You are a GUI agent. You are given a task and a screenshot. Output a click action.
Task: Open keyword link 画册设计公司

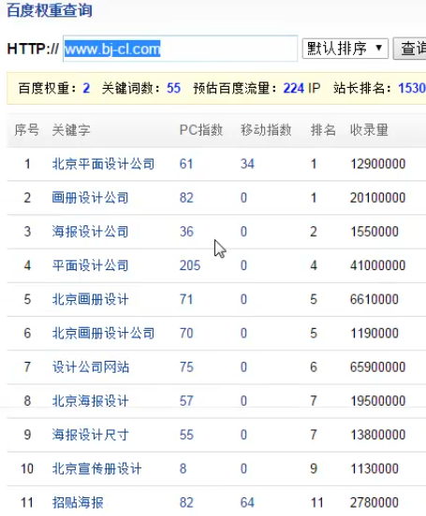(90, 198)
